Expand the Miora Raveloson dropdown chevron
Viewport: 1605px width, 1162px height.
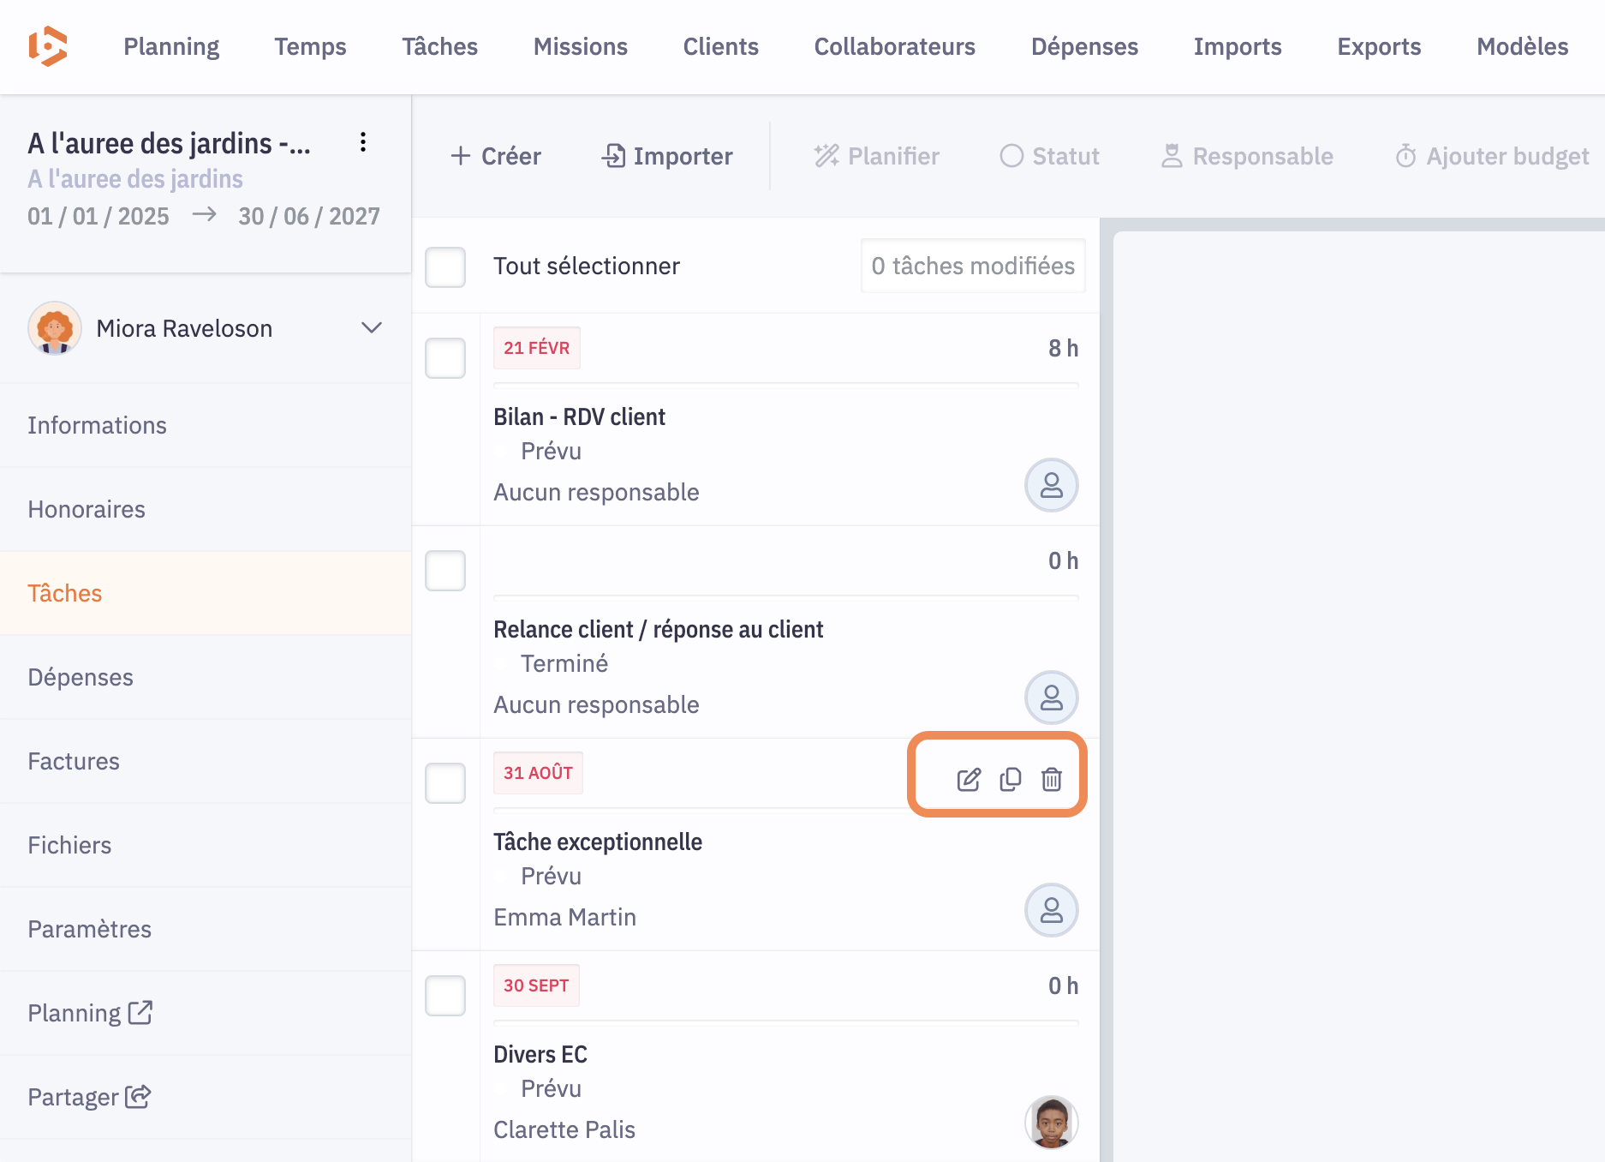pyautogui.click(x=372, y=328)
